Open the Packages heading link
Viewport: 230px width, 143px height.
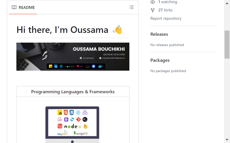click(x=160, y=60)
